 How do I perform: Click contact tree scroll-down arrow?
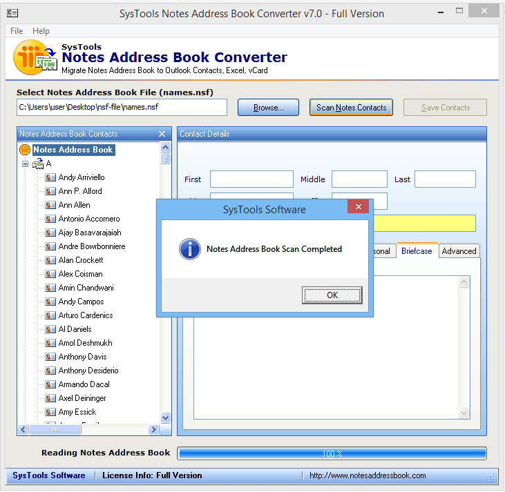coord(166,418)
